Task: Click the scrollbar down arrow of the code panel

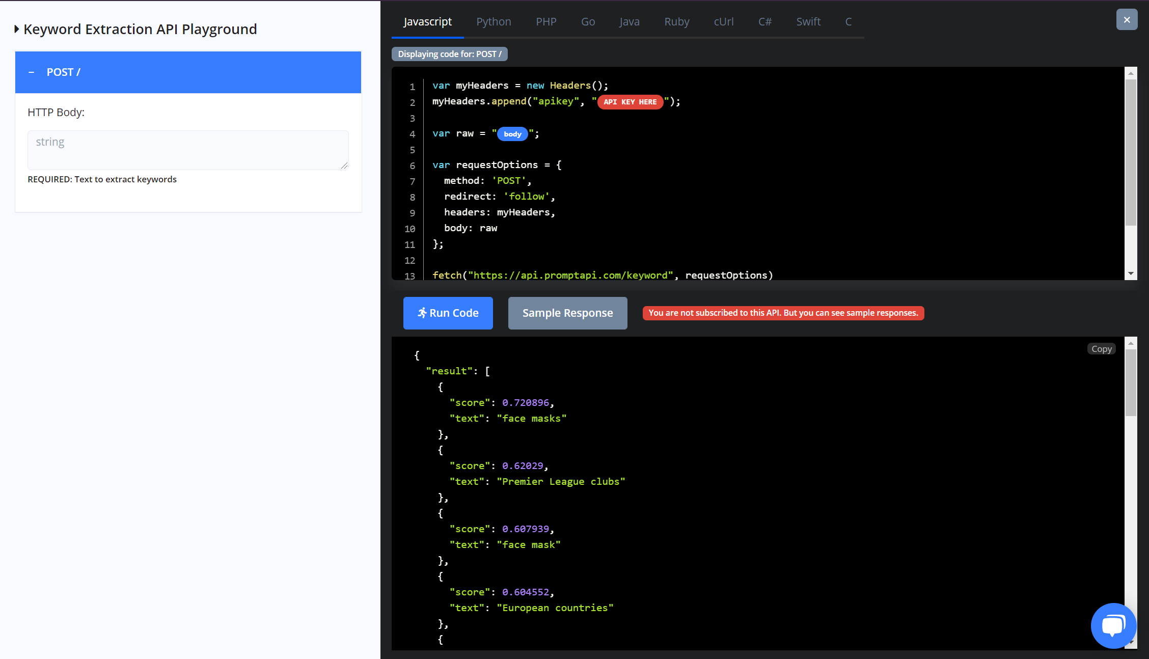Action: [x=1131, y=273]
